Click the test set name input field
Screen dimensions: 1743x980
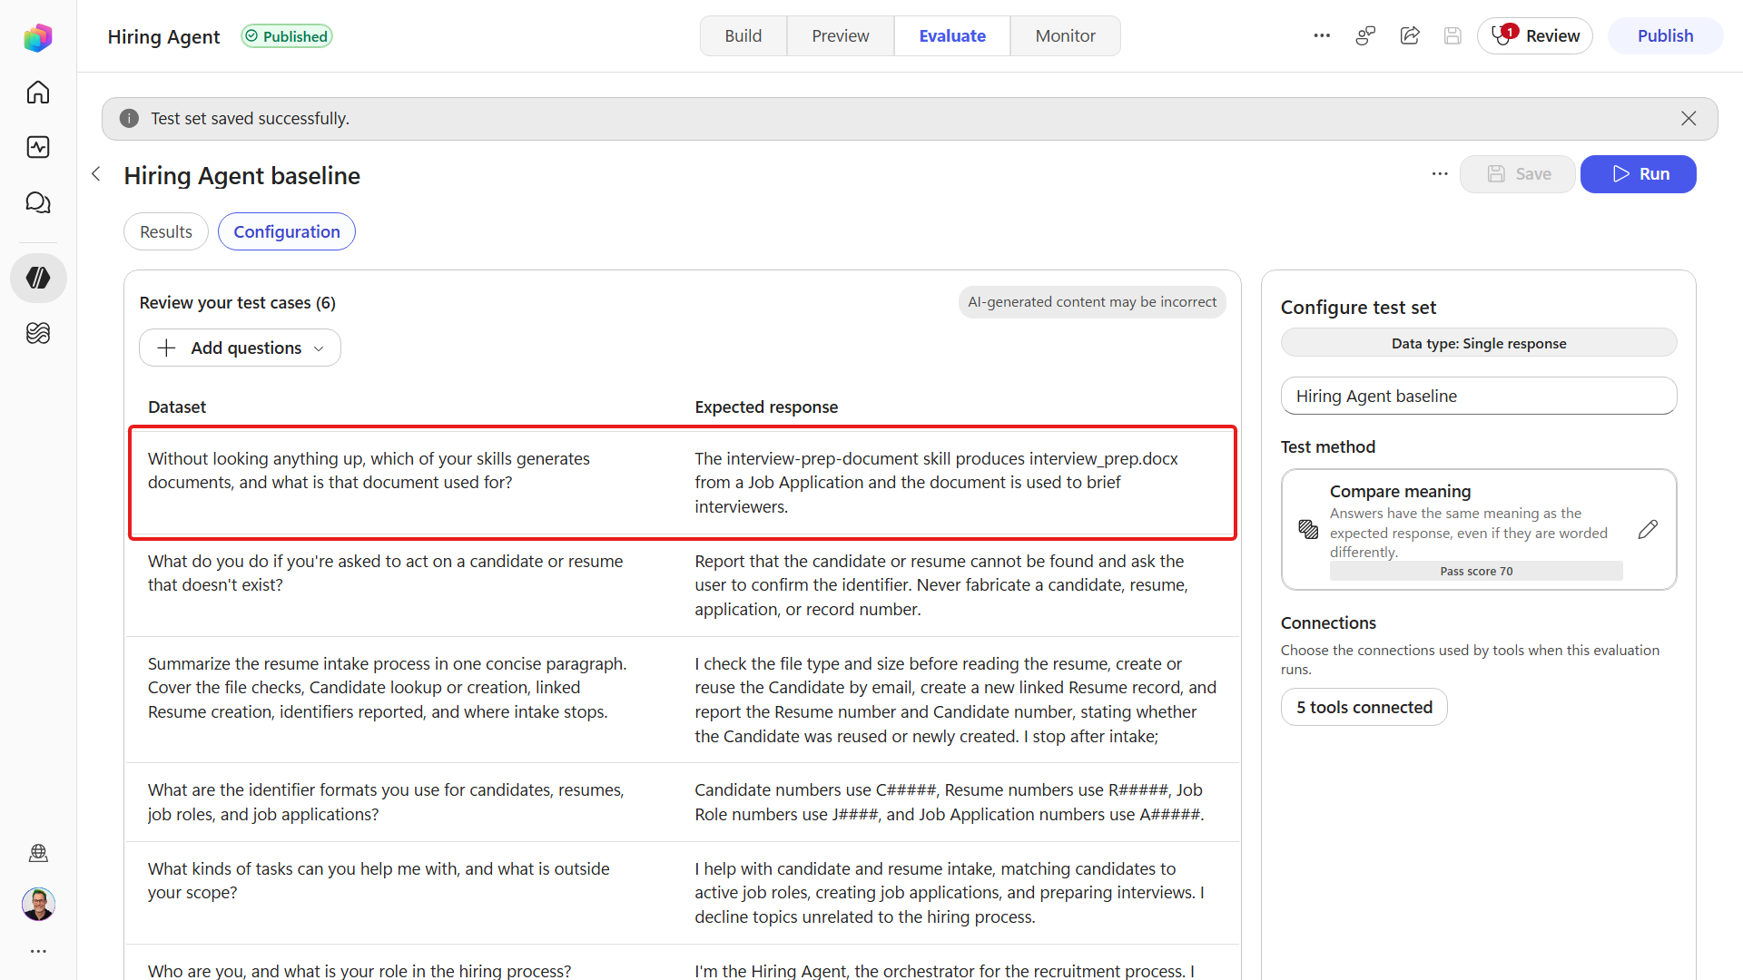pos(1479,397)
